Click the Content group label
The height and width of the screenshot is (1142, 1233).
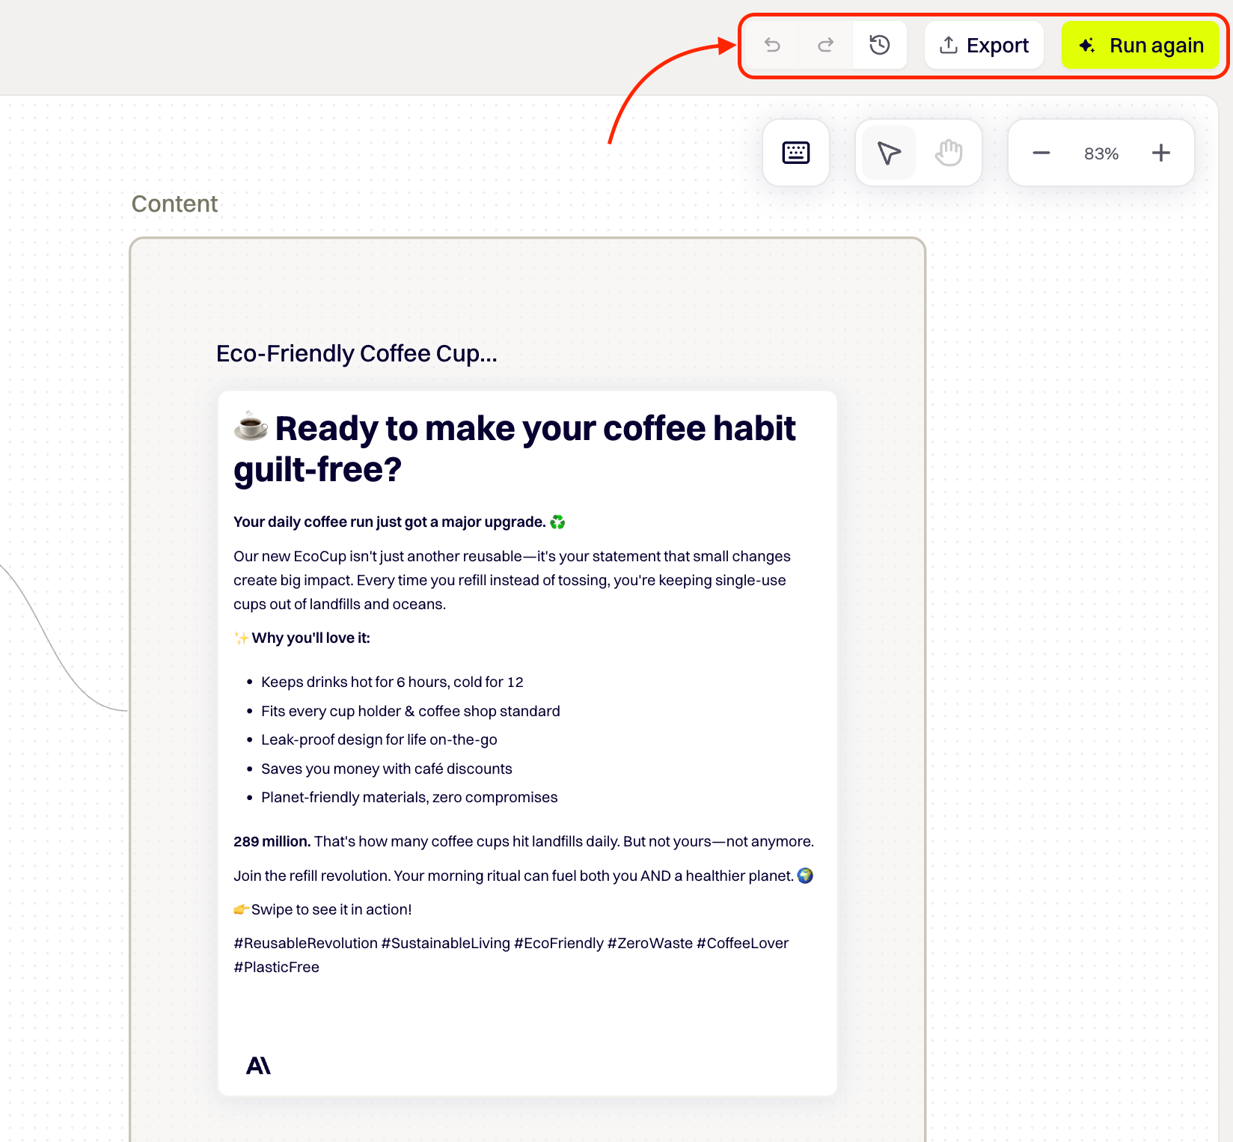tap(174, 204)
